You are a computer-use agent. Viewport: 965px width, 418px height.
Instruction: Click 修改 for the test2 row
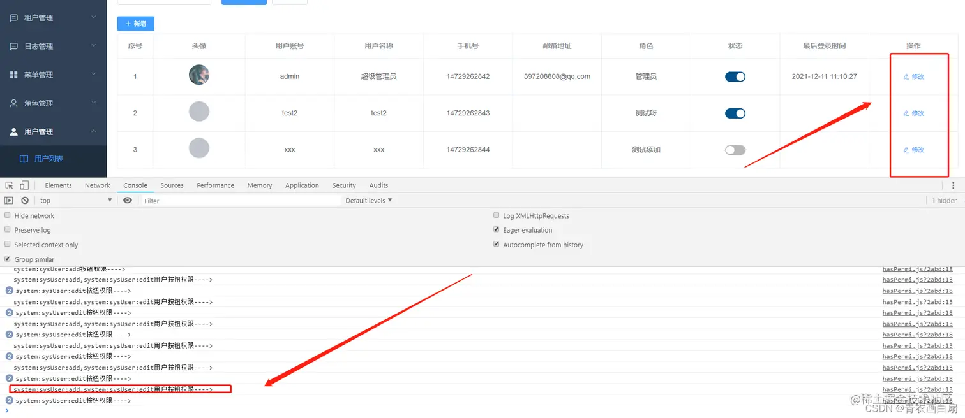(x=914, y=113)
